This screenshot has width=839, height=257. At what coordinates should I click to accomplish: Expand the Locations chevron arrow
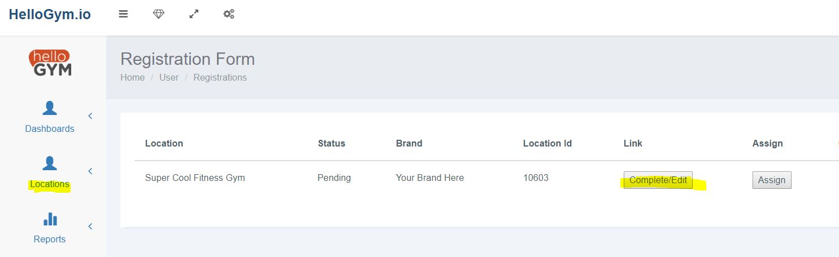pyautogui.click(x=90, y=171)
